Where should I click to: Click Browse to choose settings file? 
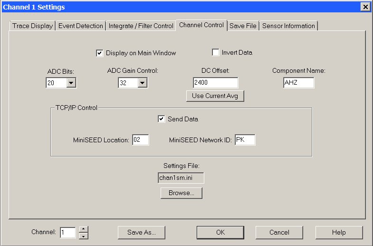181,193
